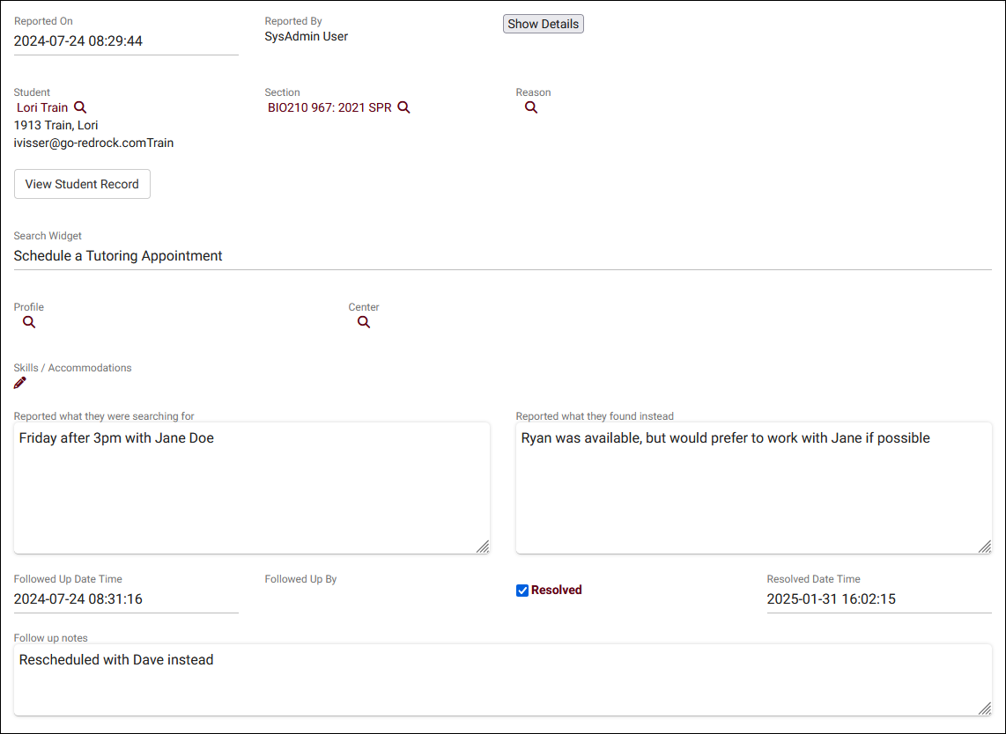Click the Reason search magnifier icon

(x=531, y=107)
